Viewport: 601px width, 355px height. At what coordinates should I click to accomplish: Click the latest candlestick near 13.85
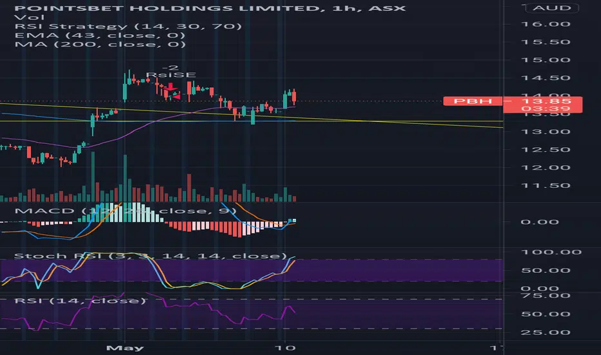coord(294,97)
